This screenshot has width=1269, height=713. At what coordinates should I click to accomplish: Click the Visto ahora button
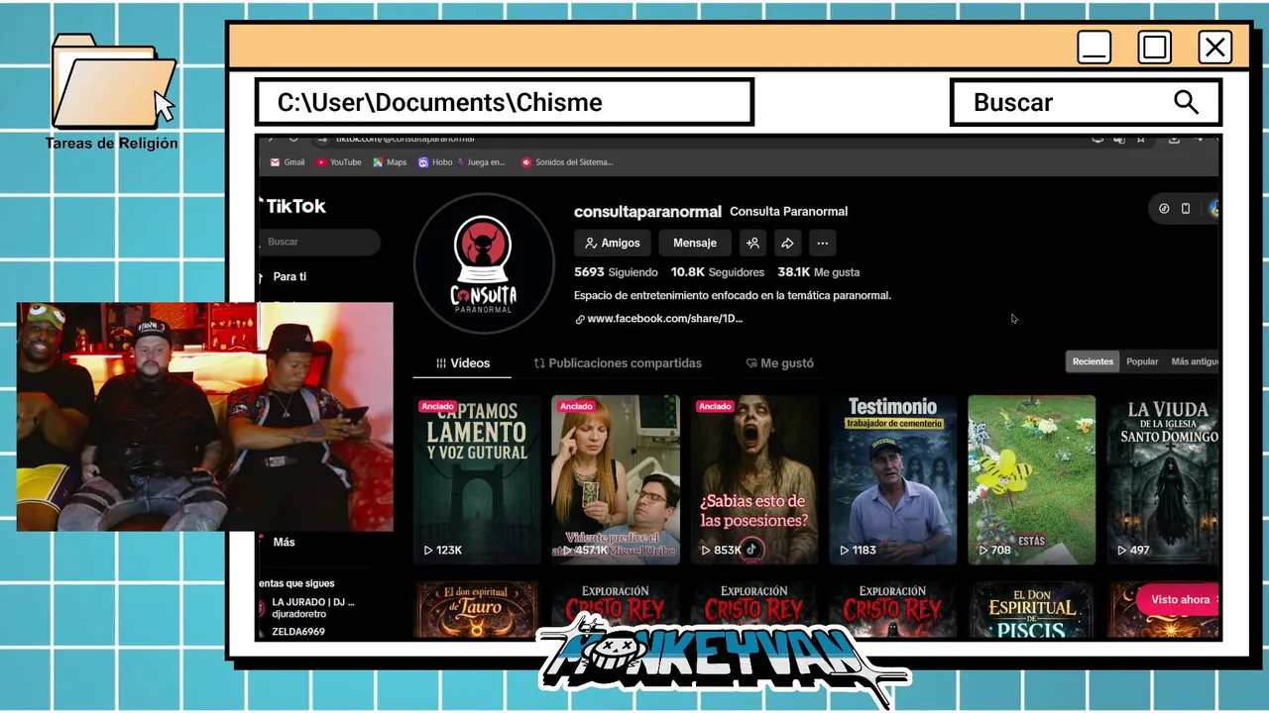pyautogui.click(x=1179, y=599)
